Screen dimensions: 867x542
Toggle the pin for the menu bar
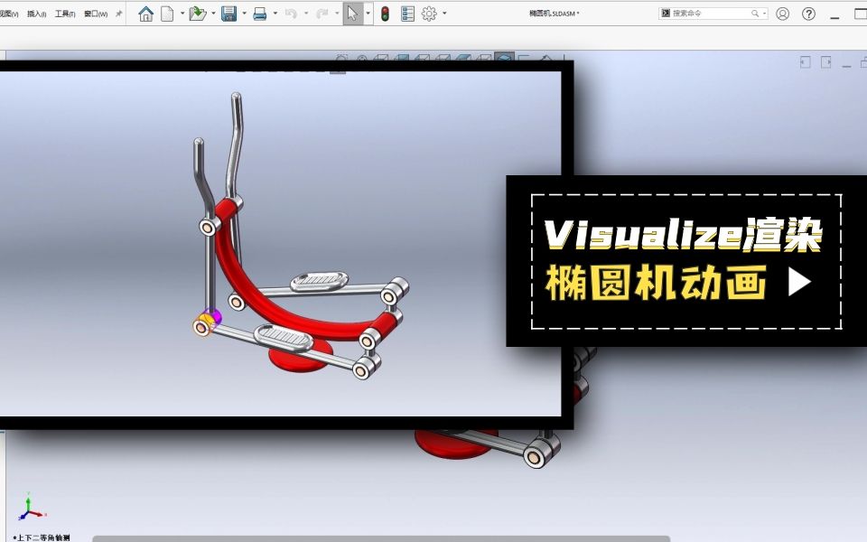(x=118, y=13)
